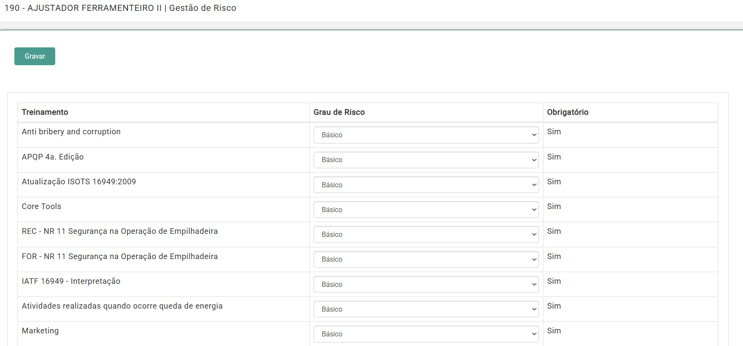
Task: Open risk dropdown for queda de energia row
Action: tap(426, 309)
